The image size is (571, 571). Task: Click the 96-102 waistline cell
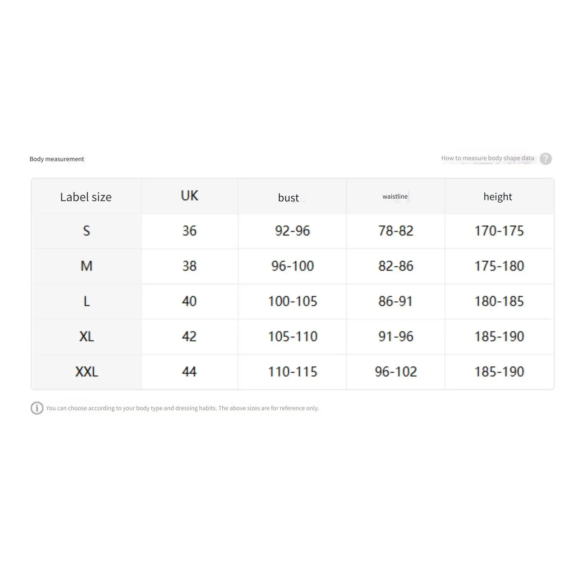(396, 371)
